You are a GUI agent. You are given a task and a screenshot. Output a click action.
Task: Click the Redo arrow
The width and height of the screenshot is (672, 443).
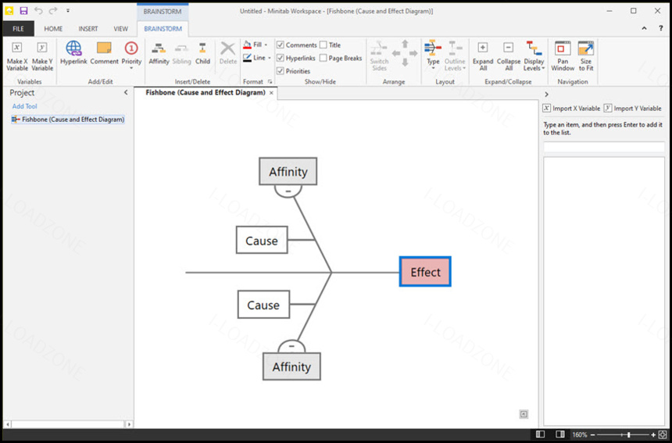pos(52,11)
